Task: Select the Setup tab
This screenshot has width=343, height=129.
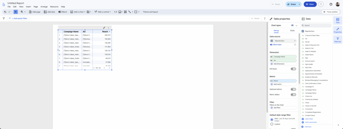Action: [x=276, y=31]
